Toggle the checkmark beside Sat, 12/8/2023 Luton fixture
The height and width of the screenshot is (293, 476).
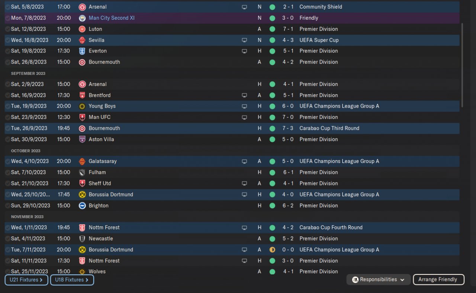(7, 29)
